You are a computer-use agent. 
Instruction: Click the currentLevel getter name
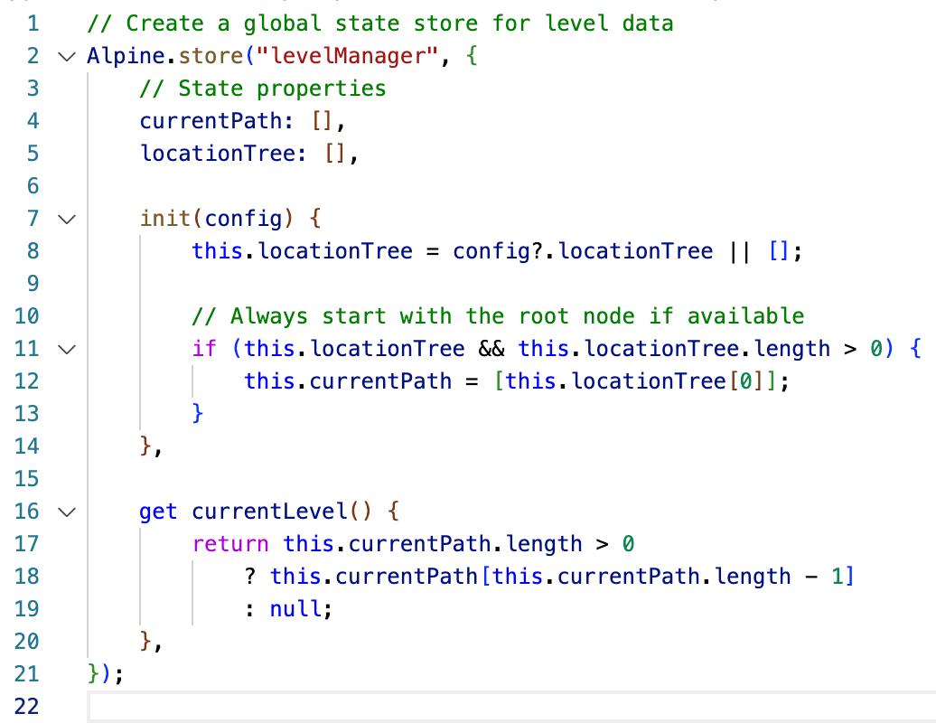coord(269,511)
